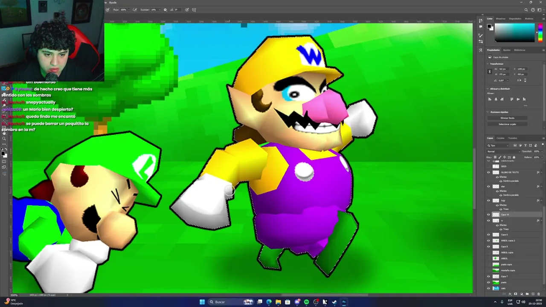Click the rotation angle field in Transformar

pos(502,80)
